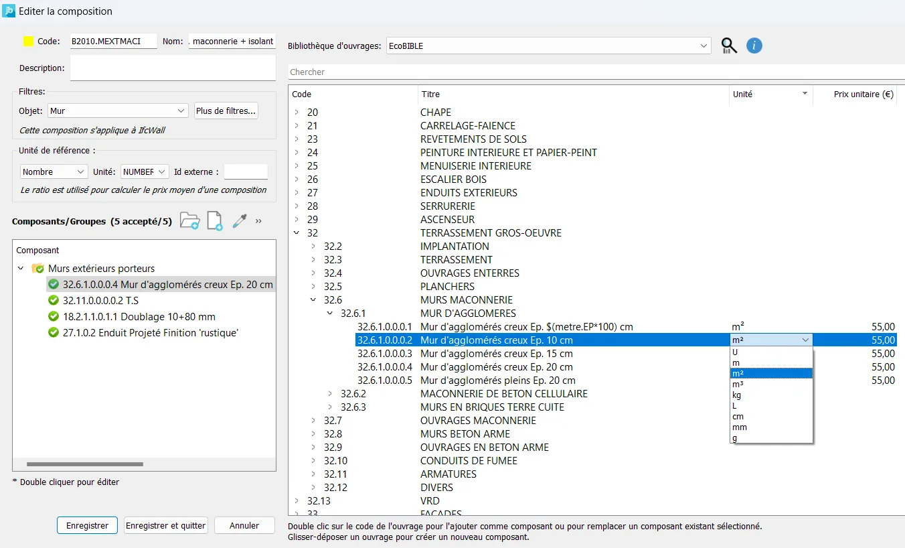905x548 pixels.
Task: Show more tools via the double chevron
Action: click(x=258, y=221)
